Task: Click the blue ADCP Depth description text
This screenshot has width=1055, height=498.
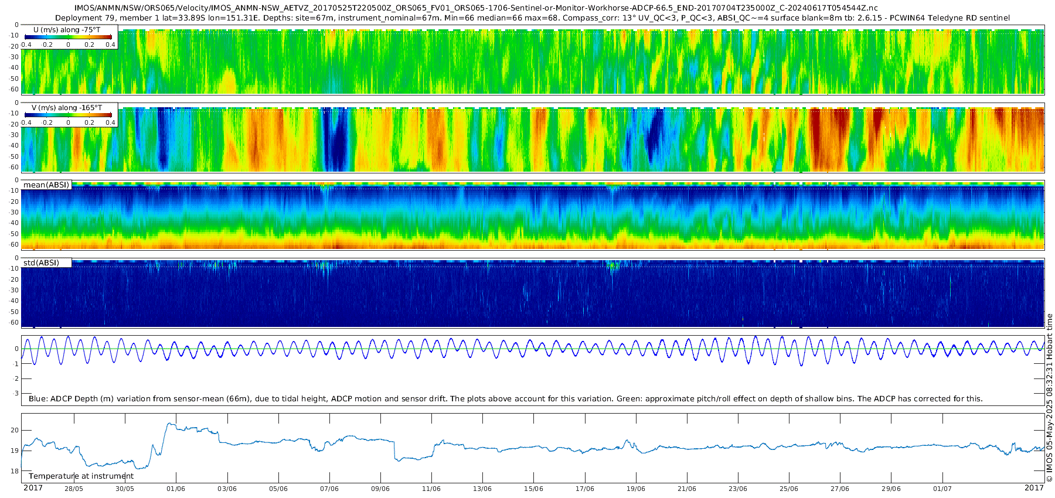Action: [505, 399]
